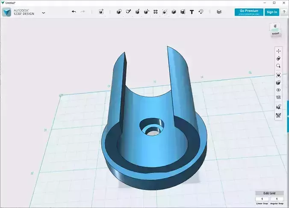Open the Material tool
289x208 pixels.
coord(219,12)
